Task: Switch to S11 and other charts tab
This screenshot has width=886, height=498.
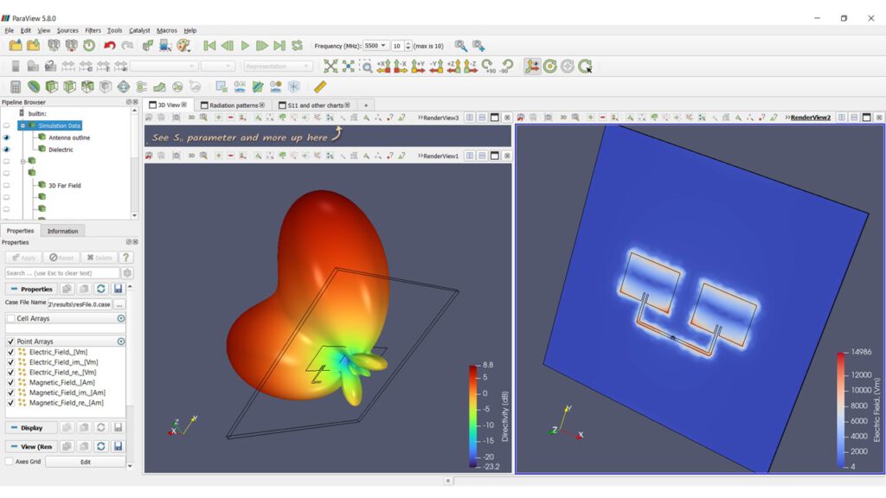Action: pos(314,105)
